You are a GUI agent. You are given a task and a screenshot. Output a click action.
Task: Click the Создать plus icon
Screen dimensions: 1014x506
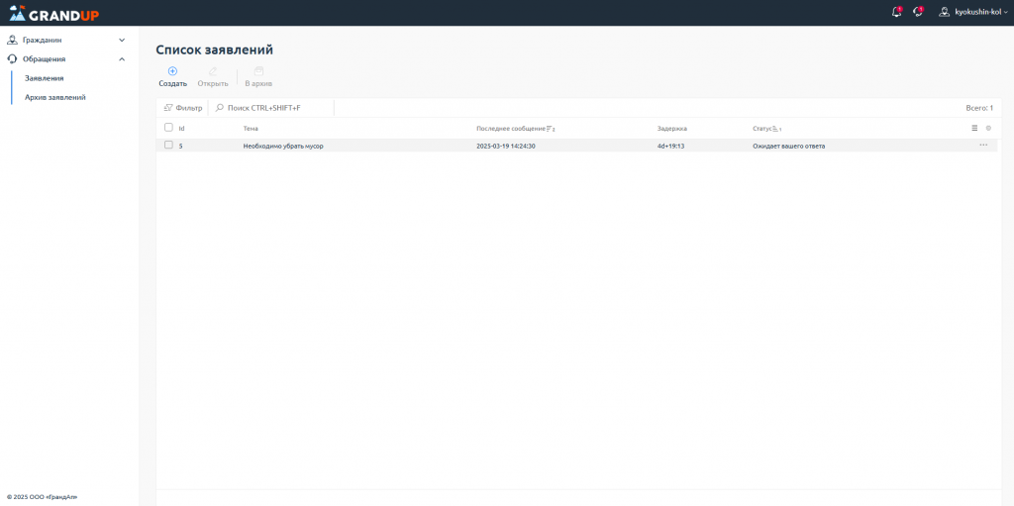click(172, 71)
